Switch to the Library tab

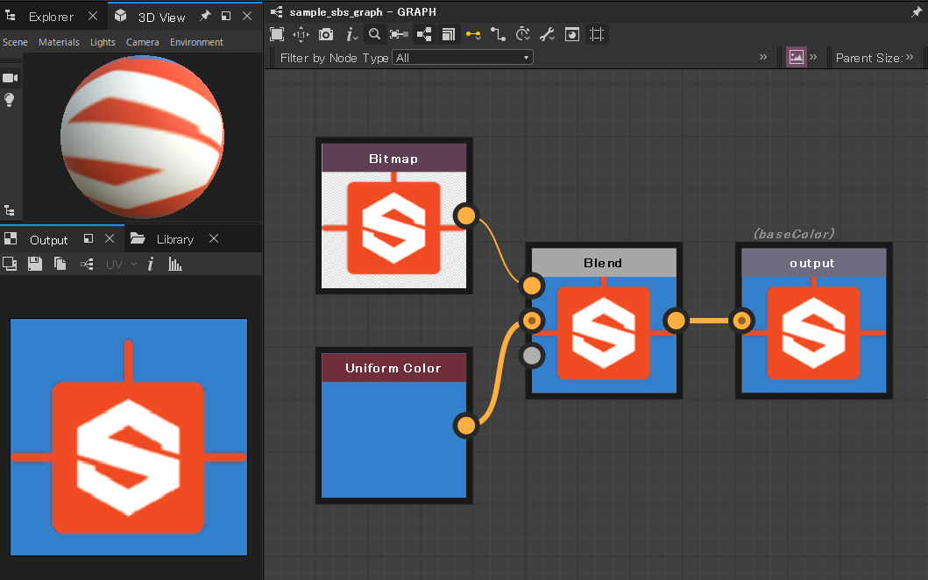click(175, 239)
